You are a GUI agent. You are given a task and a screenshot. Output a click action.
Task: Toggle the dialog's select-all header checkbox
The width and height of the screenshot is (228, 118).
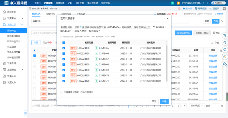(x=64, y=43)
